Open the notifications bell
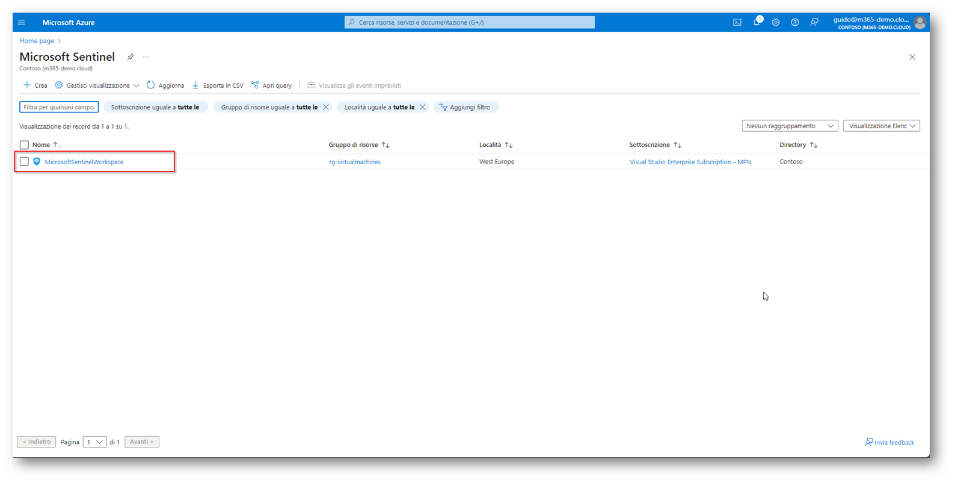The image size is (955, 483). tap(757, 22)
